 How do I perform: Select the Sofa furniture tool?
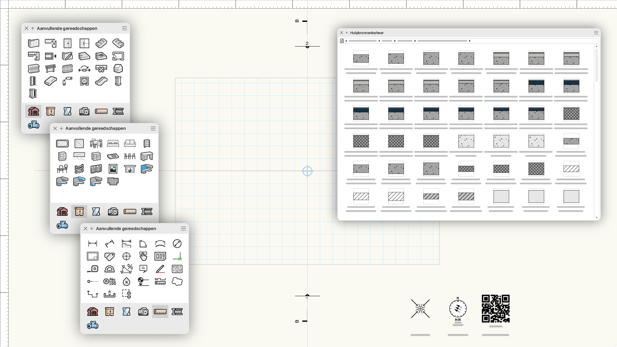130,144
